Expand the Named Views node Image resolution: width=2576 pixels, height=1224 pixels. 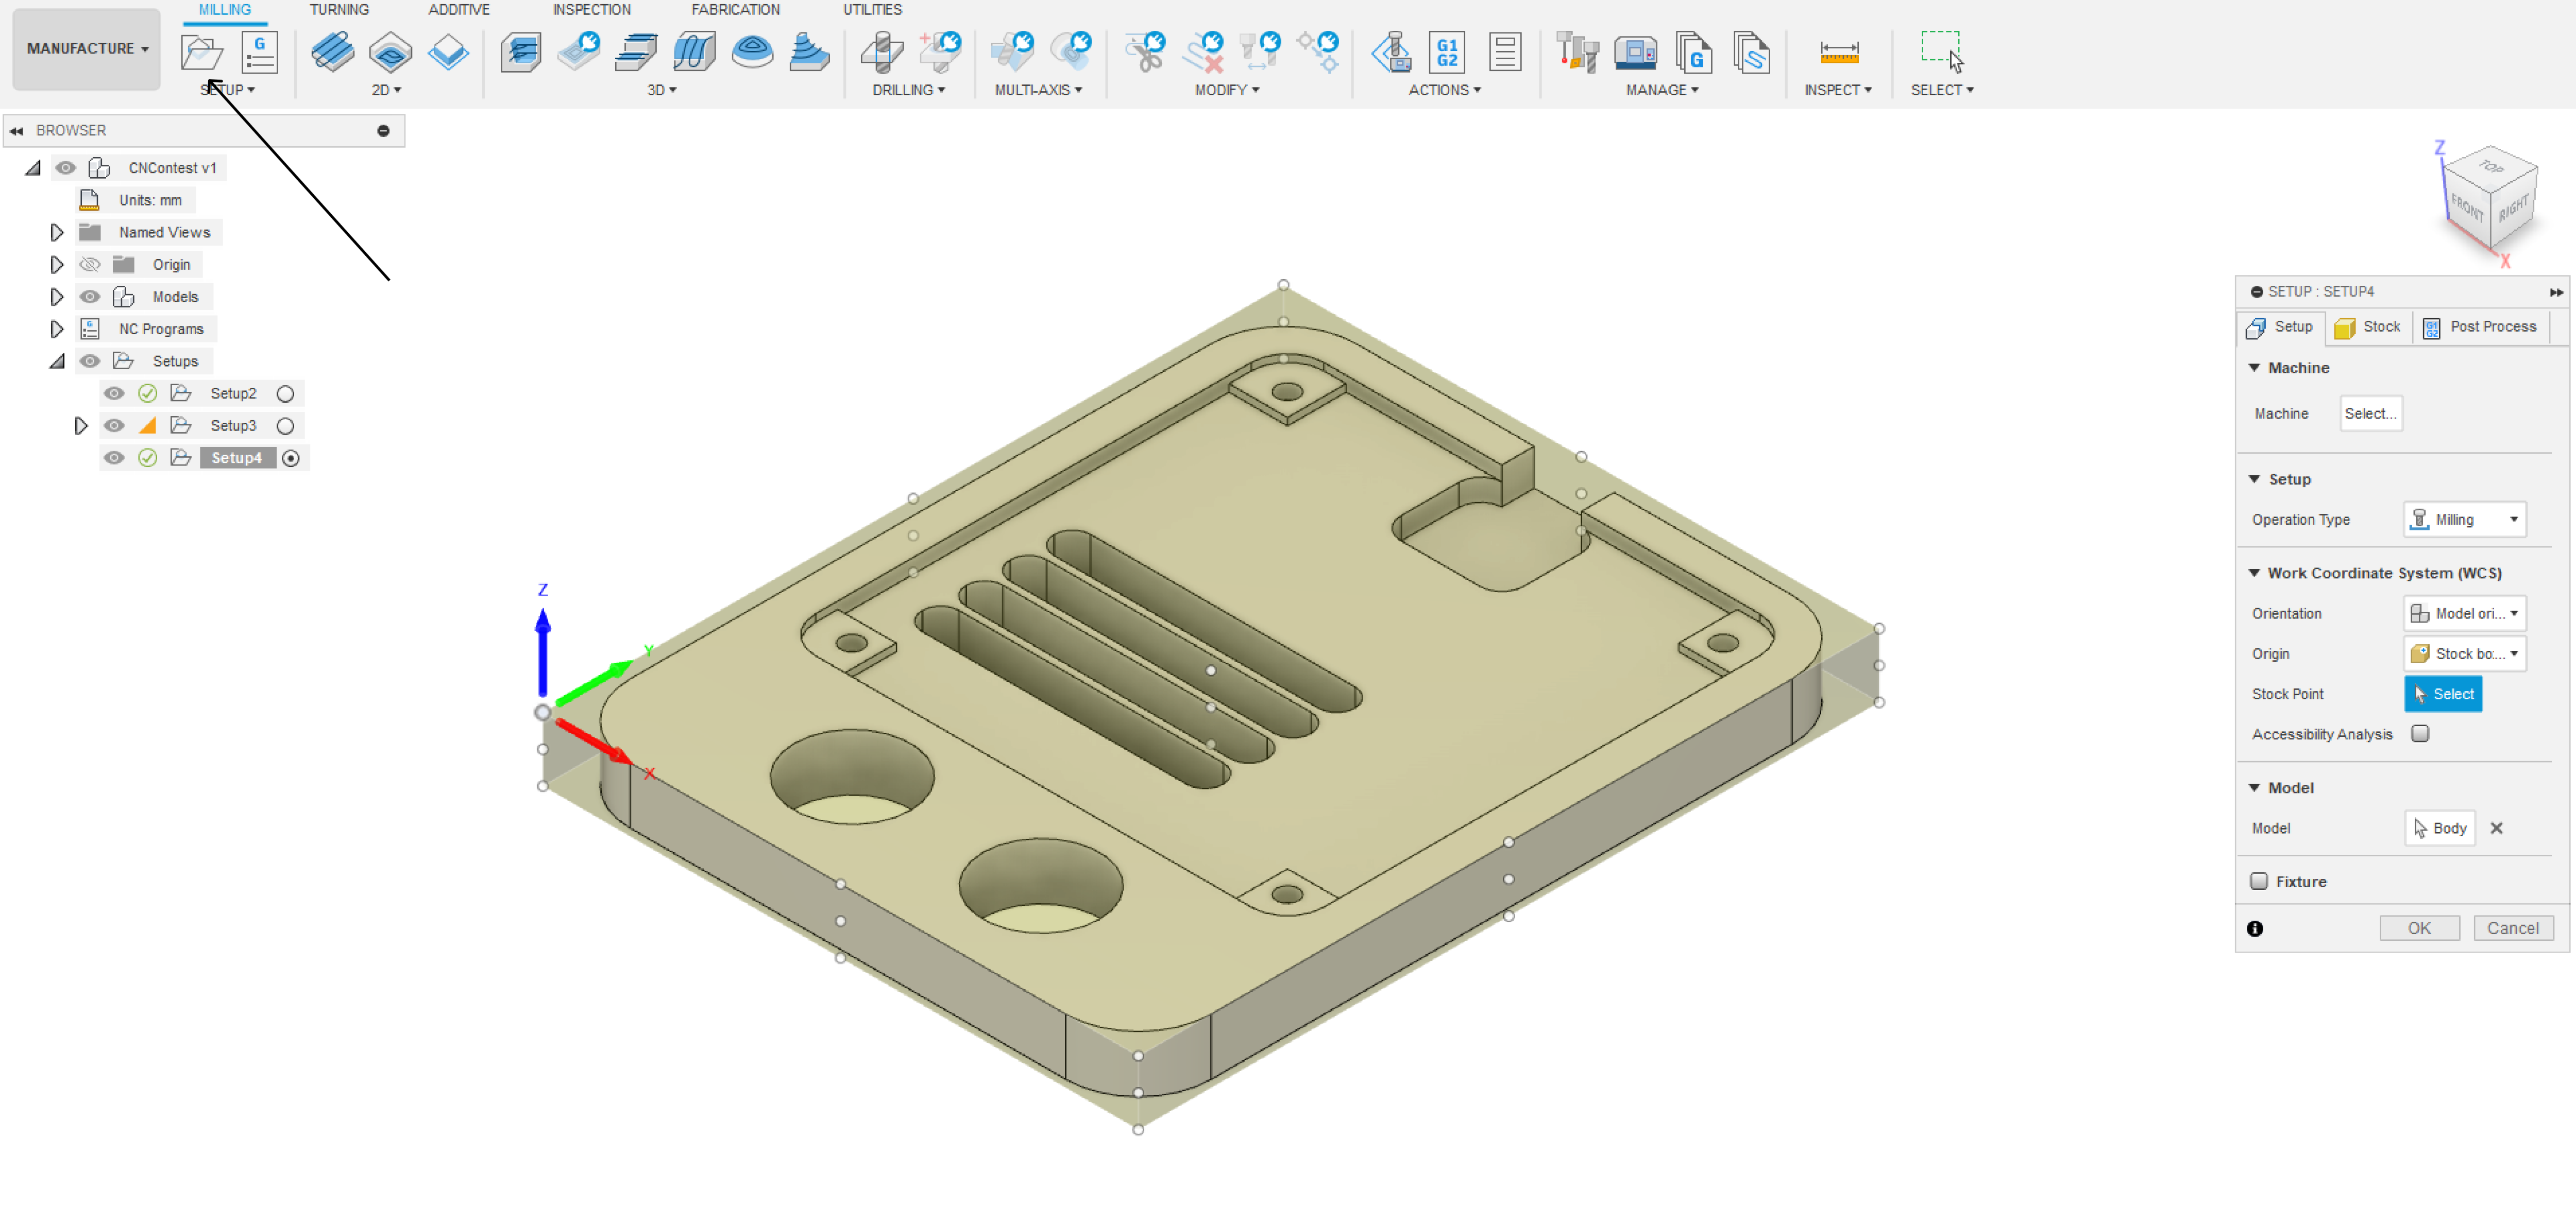pyautogui.click(x=57, y=233)
